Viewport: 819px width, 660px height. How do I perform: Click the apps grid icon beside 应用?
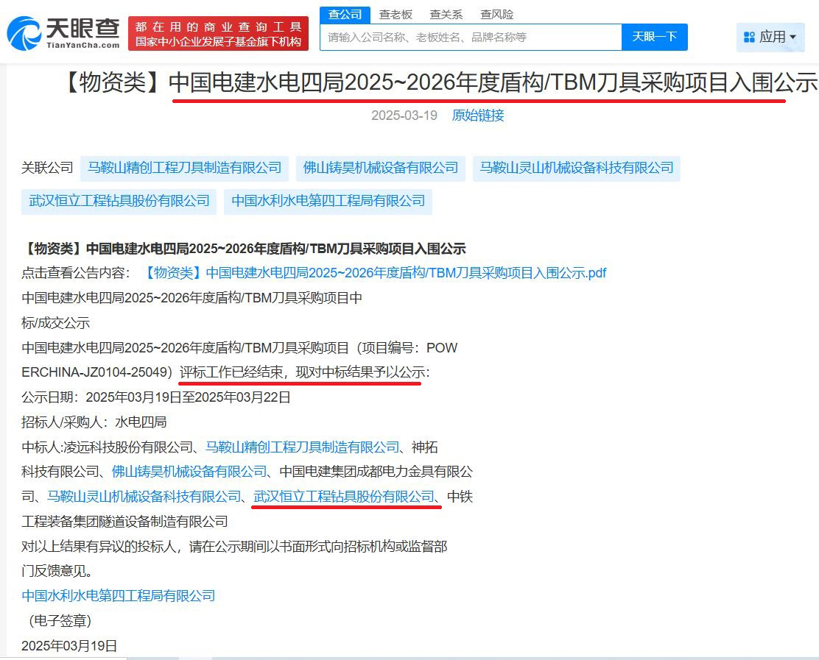tap(750, 37)
